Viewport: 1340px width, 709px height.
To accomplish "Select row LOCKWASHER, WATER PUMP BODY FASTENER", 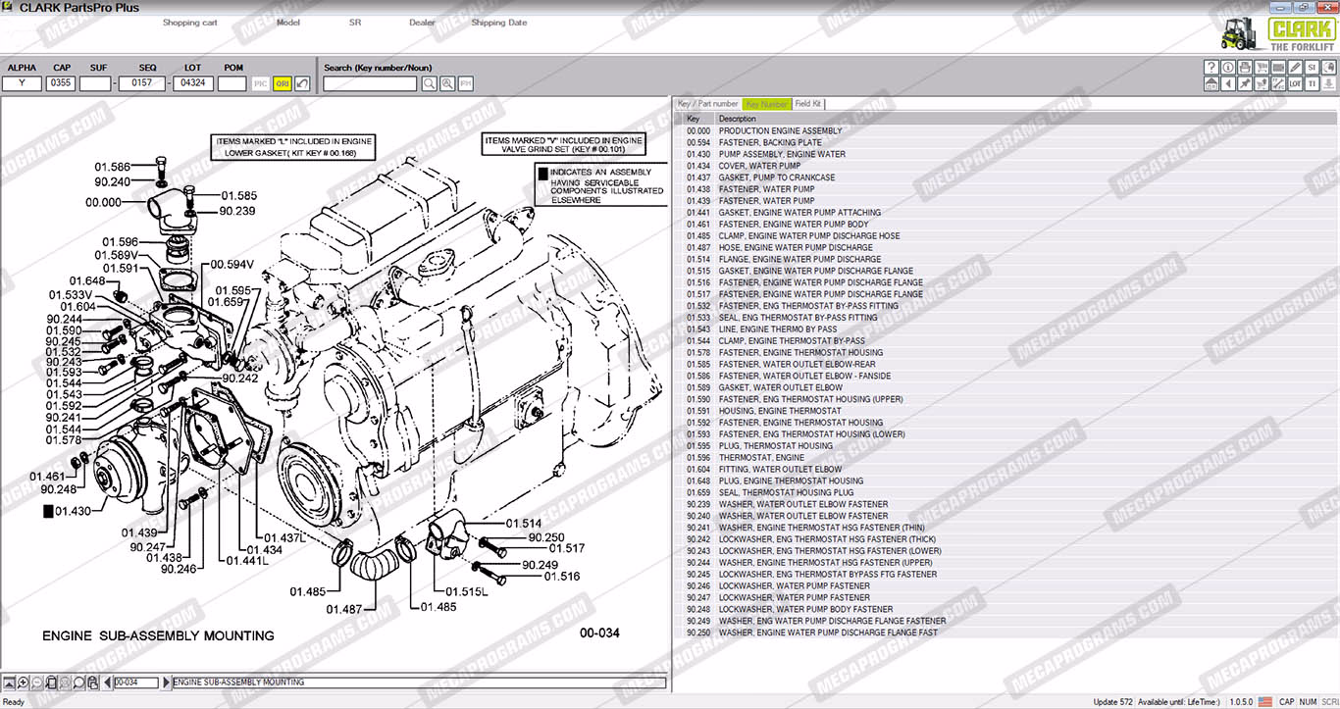I will [1005, 609].
